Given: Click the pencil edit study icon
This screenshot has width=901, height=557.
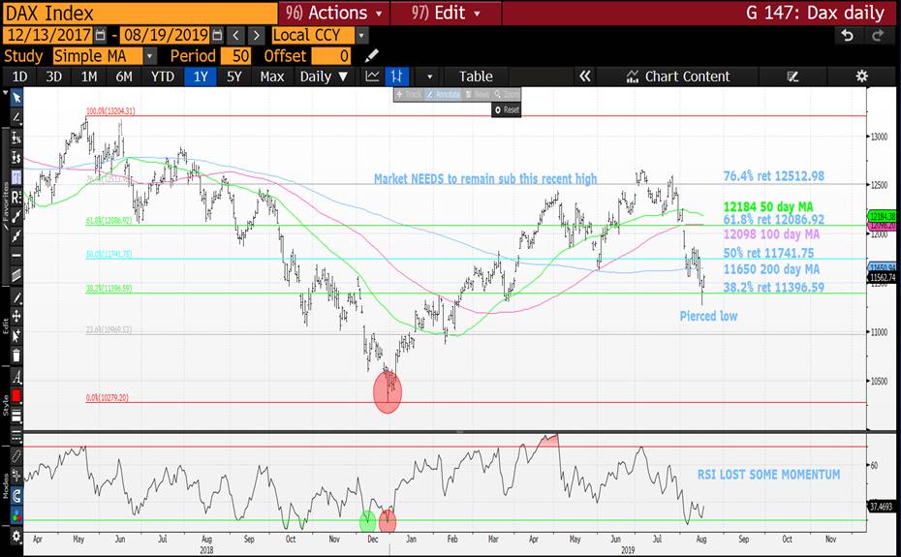Looking at the screenshot, I should pos(371,56).
